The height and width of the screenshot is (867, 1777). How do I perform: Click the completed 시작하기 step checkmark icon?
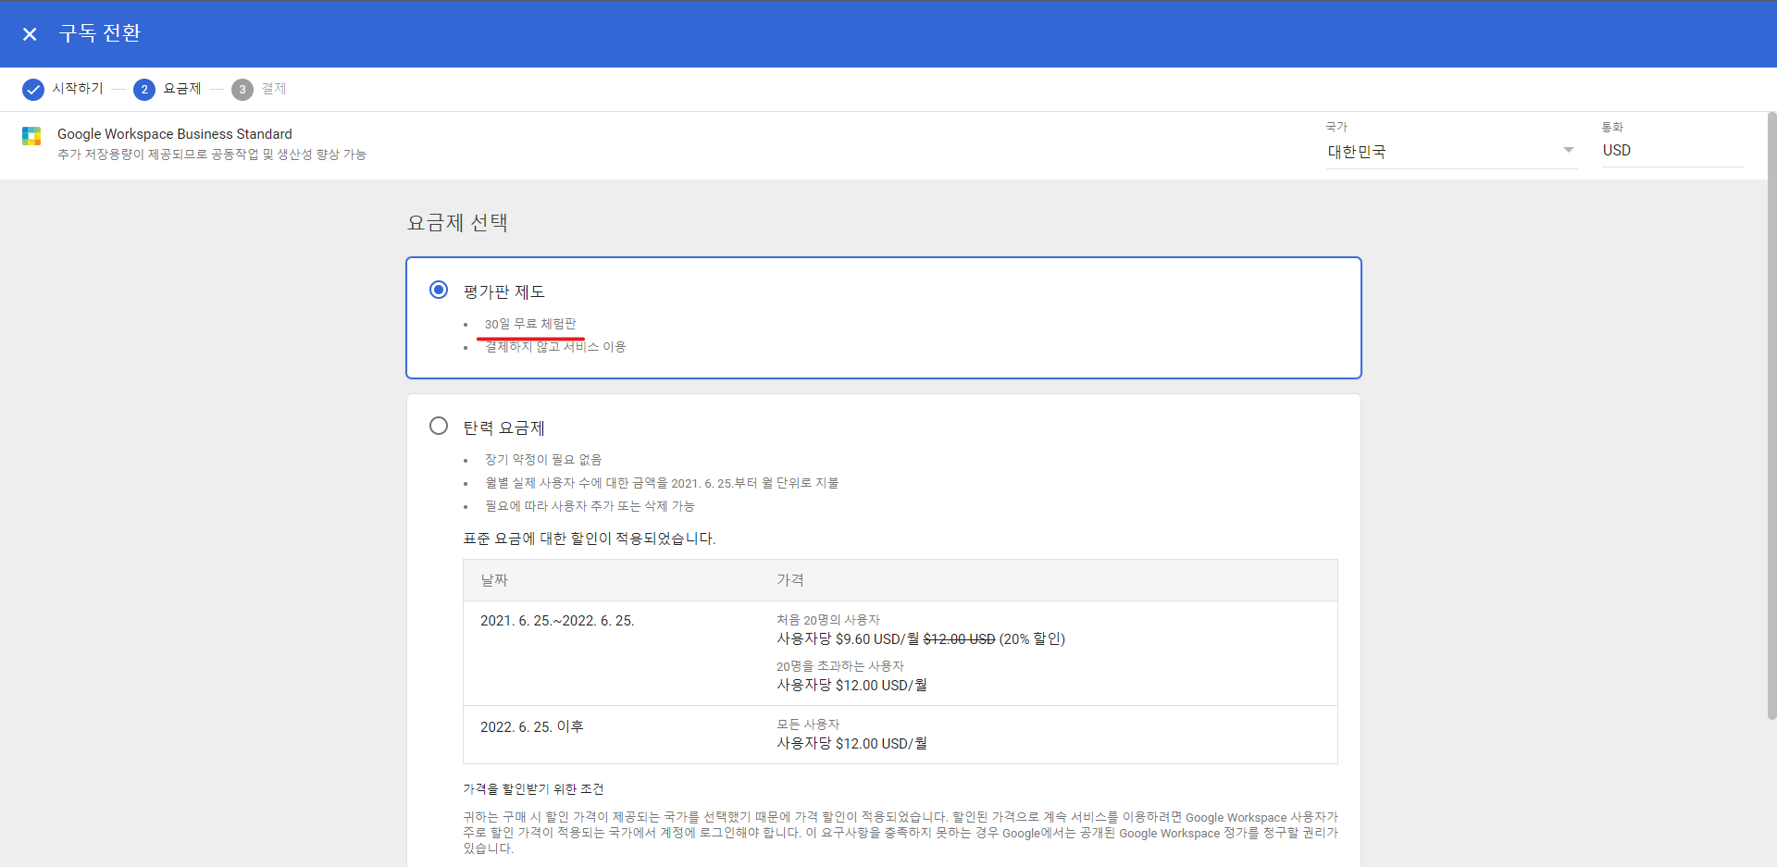click(x=33, y=90)
